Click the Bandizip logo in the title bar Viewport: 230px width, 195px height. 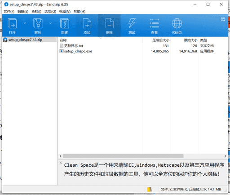tap(6, 4)
